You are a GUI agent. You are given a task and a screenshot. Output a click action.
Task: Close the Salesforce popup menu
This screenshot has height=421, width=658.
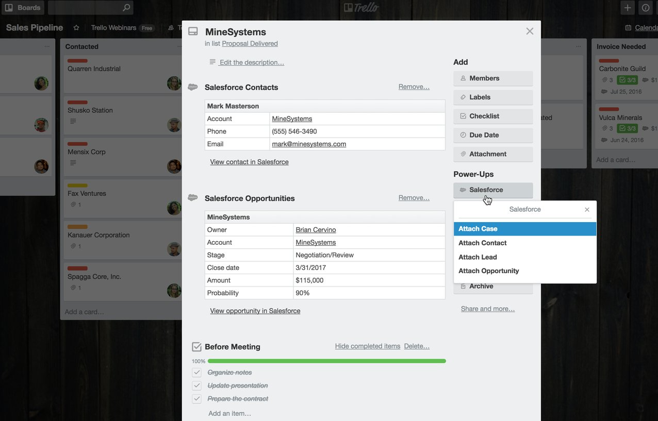tap(587, 210)
